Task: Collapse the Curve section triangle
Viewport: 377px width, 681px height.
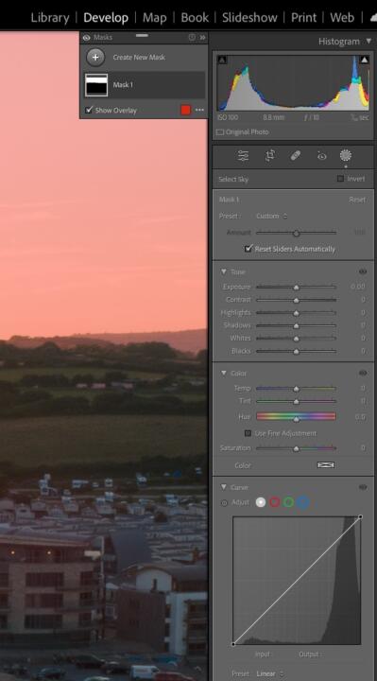Action: pos(224,487)
